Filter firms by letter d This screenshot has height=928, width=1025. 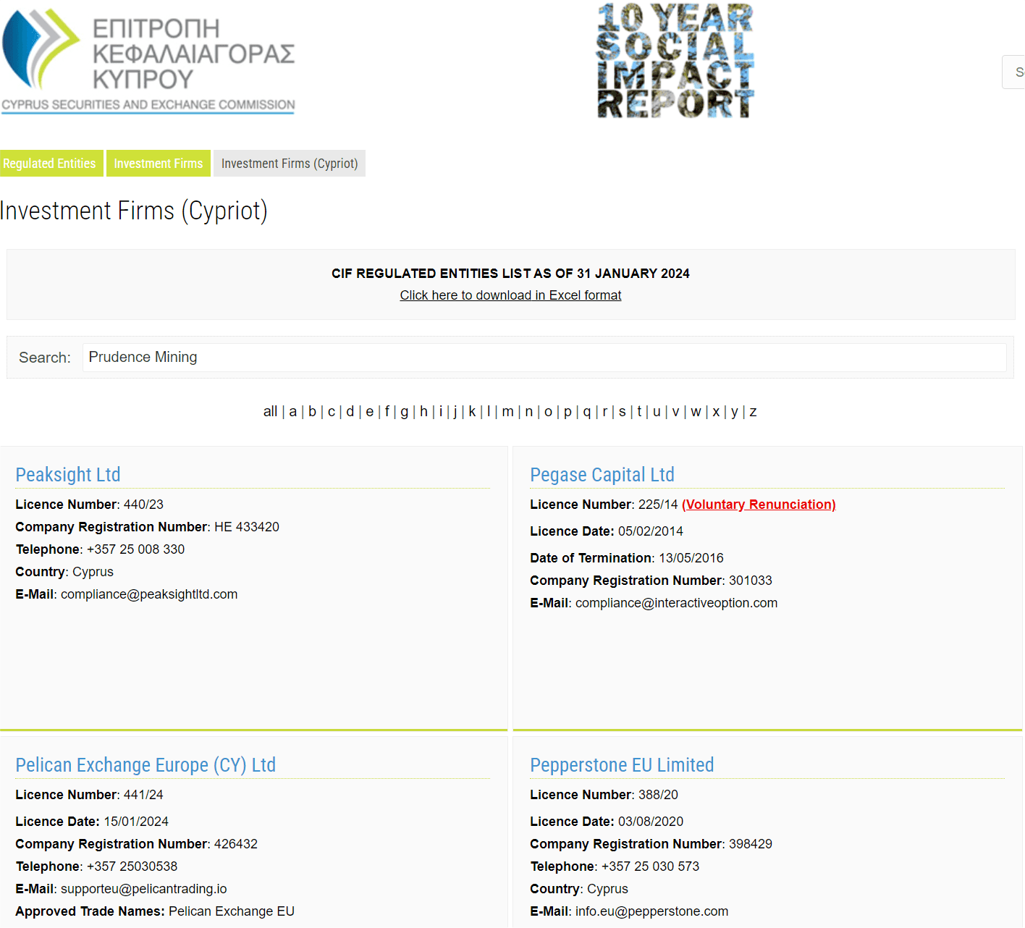(350, 412)
